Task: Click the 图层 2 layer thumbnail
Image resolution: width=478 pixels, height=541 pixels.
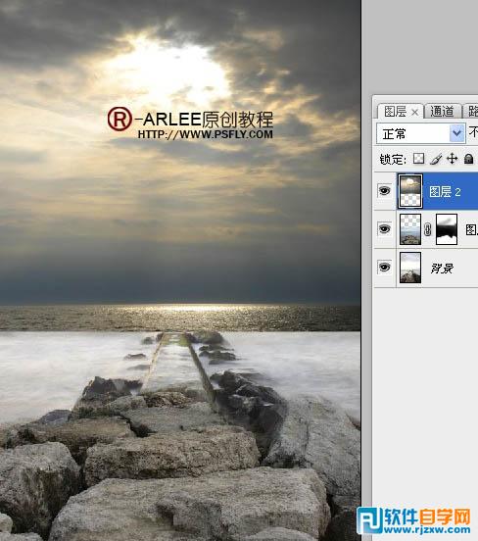Action: point(410,191)
